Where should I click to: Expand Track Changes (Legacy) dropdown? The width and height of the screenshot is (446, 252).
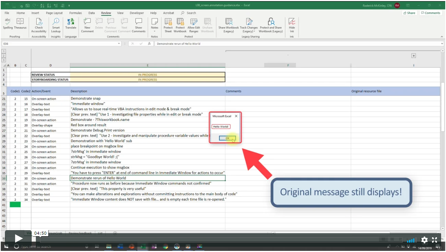(249, 25)
